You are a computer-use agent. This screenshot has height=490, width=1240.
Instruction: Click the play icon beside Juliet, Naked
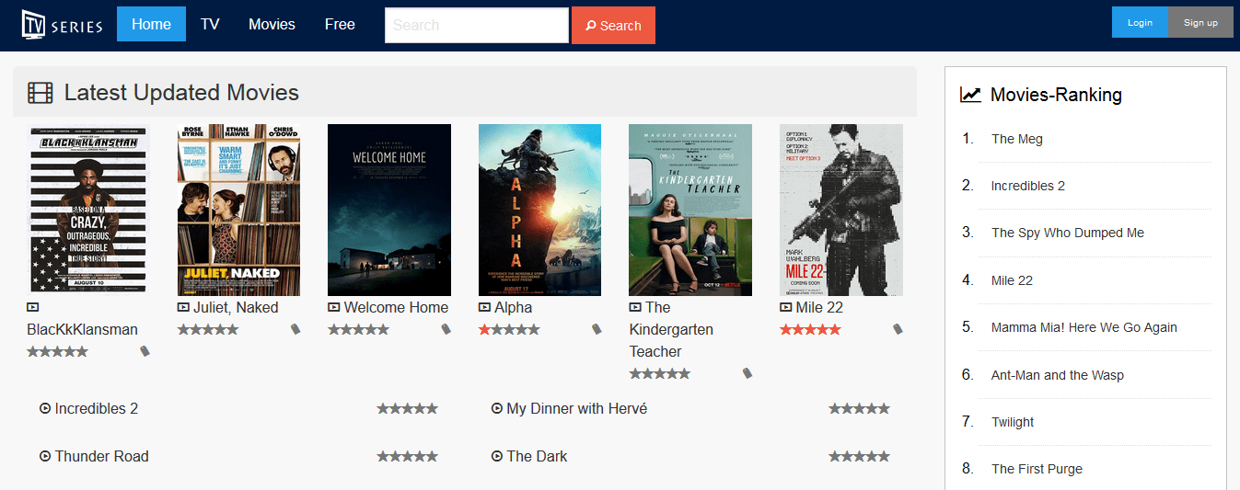[x=183, y=308]
